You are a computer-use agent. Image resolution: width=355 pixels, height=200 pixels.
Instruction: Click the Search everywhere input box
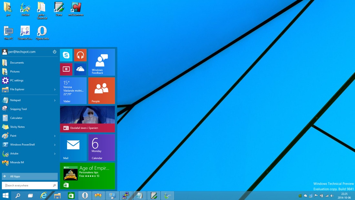point(28,185)
